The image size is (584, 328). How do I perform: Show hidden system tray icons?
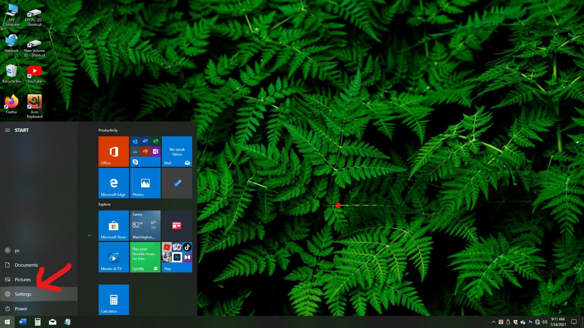[x=493, y=322]
